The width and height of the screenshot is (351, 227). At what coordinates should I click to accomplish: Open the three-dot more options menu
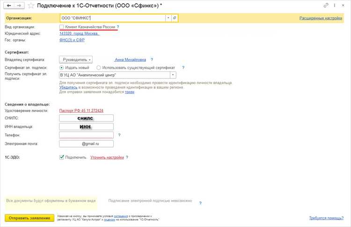click(x=335, y=5)
